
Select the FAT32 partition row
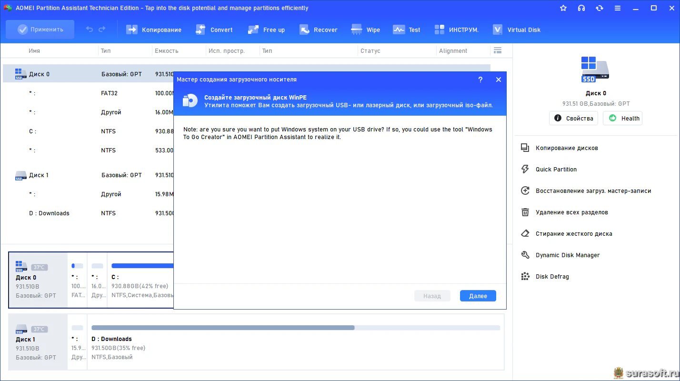(88, 93)
